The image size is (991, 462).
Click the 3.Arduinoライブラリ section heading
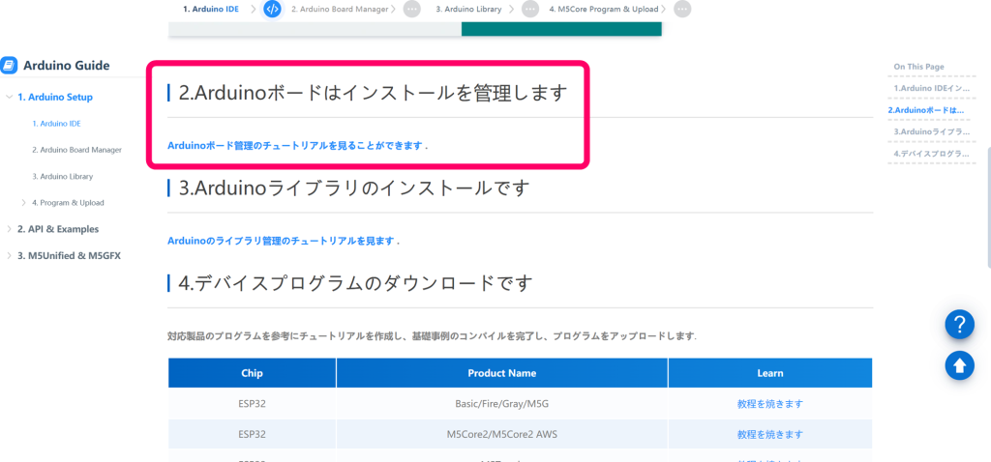pos(353,188)
